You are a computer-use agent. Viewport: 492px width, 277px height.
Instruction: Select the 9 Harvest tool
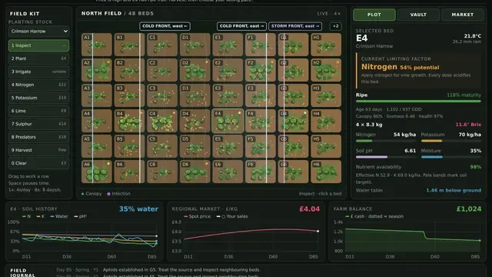point(38,150)
